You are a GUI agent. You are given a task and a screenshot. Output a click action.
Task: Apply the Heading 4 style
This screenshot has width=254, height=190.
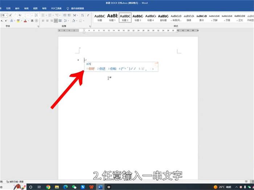[x=151, y=17]
